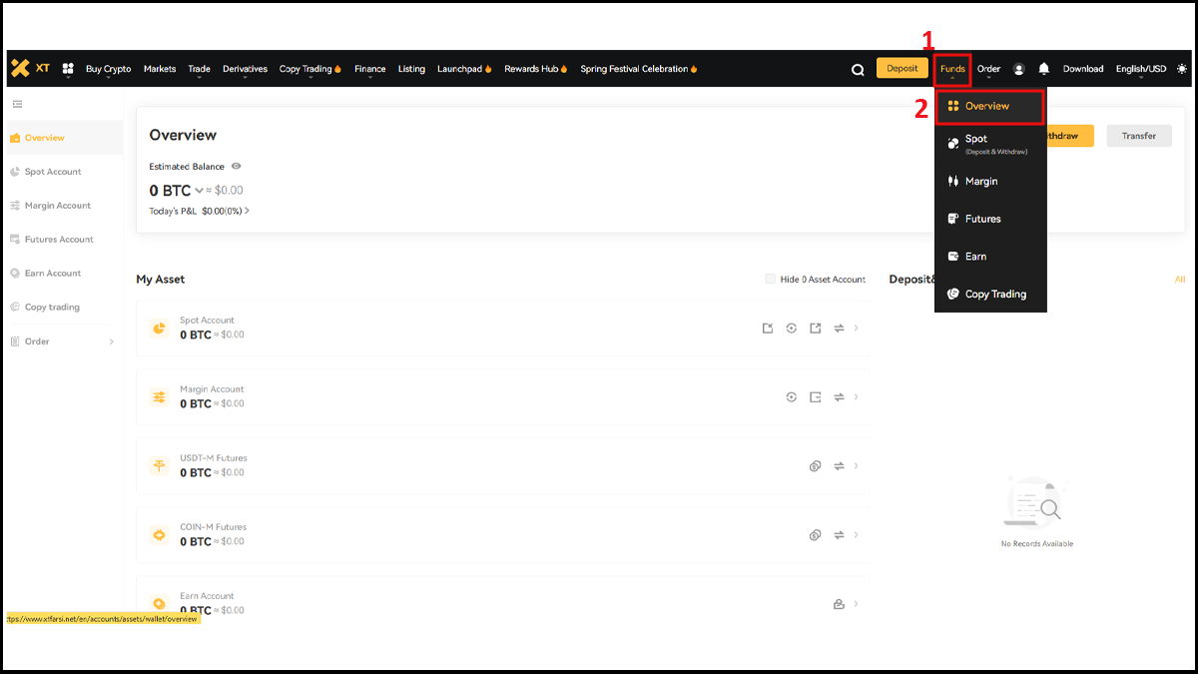Open the Buy Crypto navbar dropdown

pyautogui.click(x=108, y=69)
